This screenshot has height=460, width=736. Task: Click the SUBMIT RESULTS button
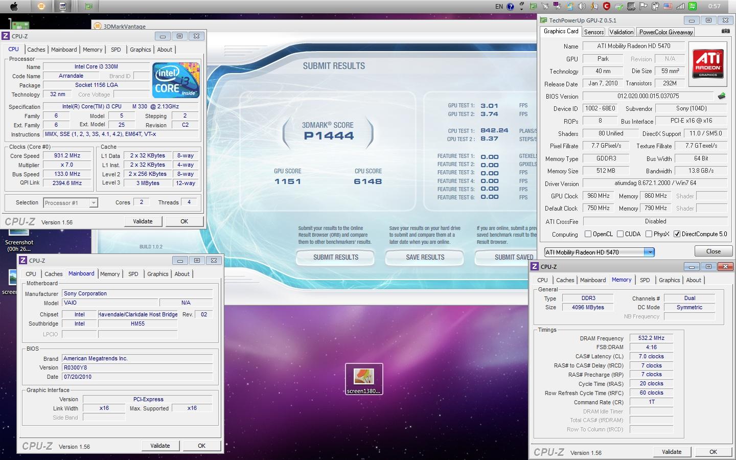[x=336, y=258]
